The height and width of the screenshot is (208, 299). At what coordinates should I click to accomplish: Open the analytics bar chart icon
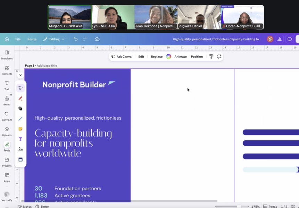pyautogui.click(x=279, y=39)
